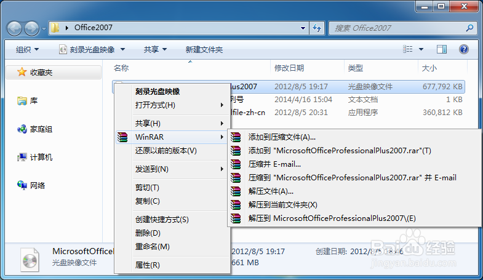Click the search magnifier icon
The height and width of the screenshot is (280, 483).
click(469, 28)
